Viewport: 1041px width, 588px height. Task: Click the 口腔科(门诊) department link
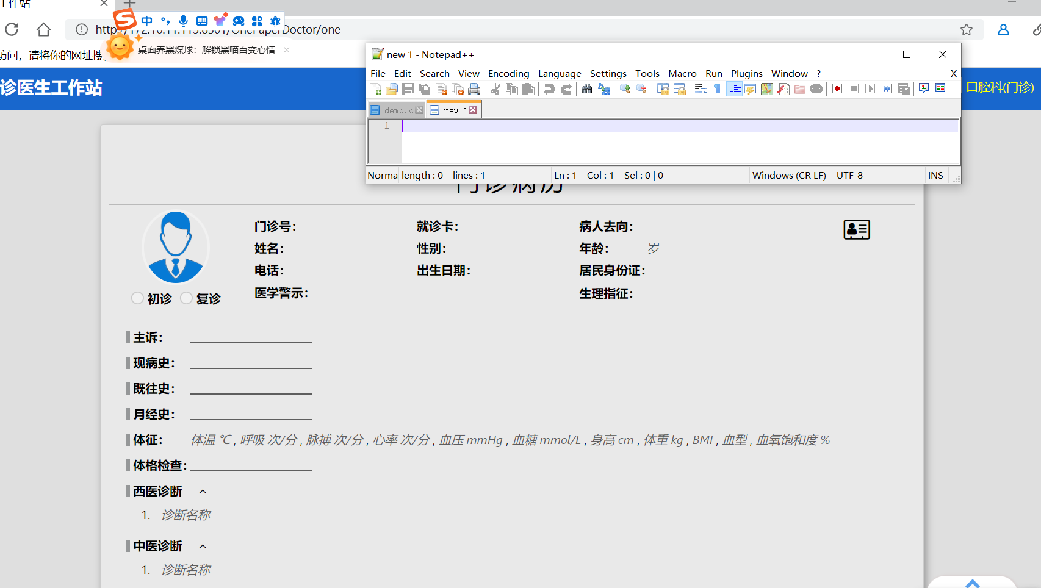coord(1000,87)
